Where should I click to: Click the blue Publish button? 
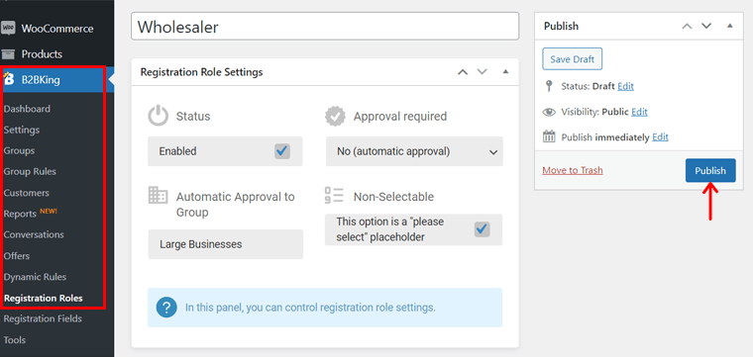click(x=710, y=171)
